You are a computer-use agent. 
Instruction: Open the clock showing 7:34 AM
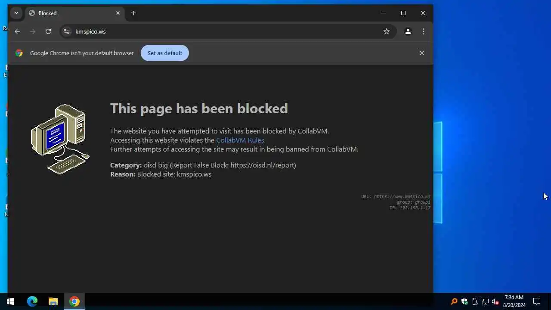[x=514, y=301]
